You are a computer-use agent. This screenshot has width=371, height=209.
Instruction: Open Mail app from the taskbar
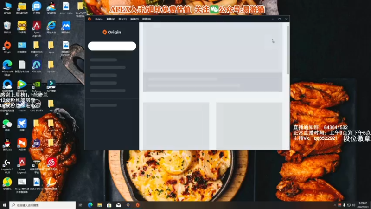(119, 205)
